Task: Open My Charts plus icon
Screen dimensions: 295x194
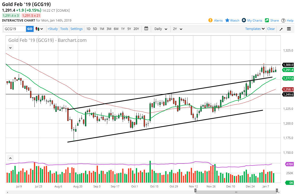Action: tap(244, 20)
